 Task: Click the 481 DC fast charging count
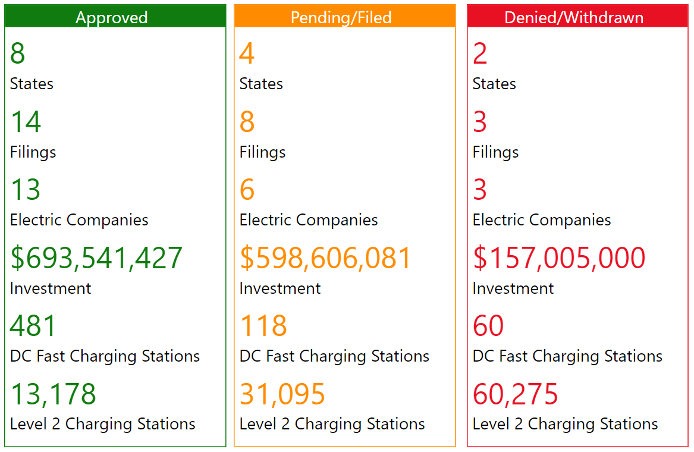pos(33,326)
